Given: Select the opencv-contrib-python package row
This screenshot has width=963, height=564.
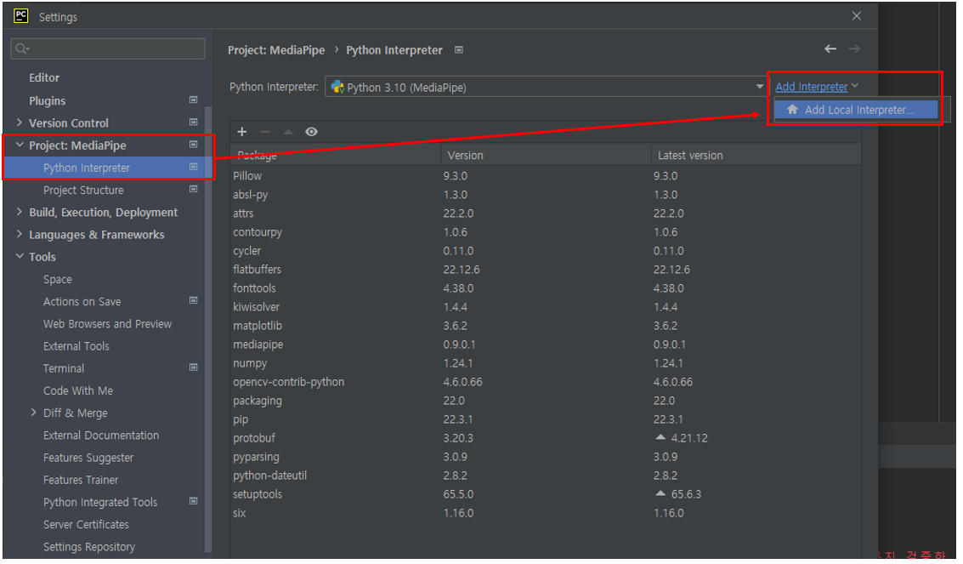Looking at the screenshot, I should (546, 381).
